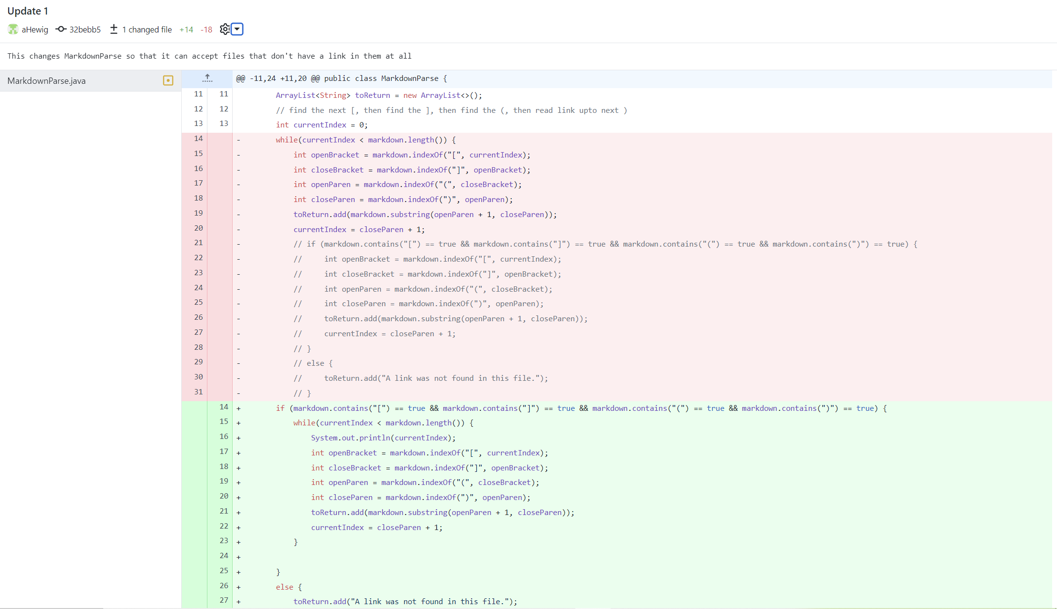Open author aHewig profile link
Viewport: 1057px width, 609px height.
tap(35, 30)
